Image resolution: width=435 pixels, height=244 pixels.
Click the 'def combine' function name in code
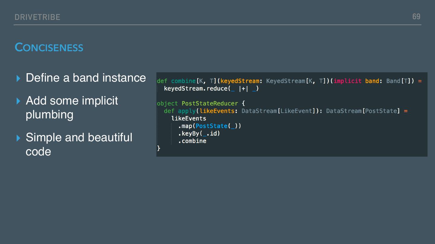(x=183, y=81)
